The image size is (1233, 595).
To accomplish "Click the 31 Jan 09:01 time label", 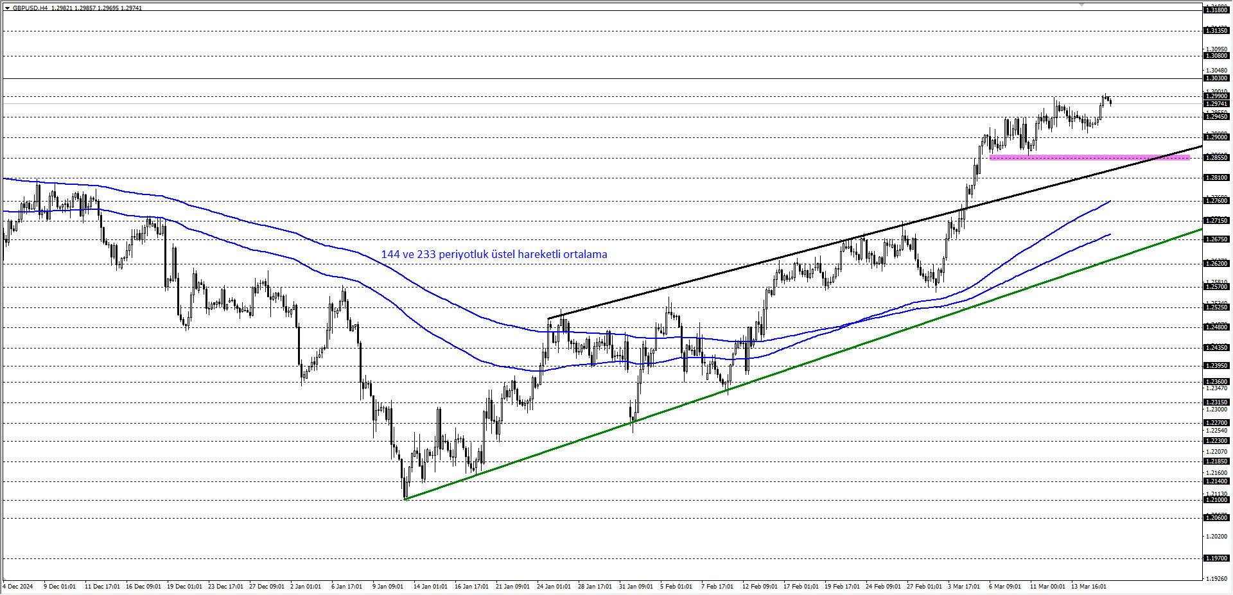I will pyautogui.click(x=636, y=587).
